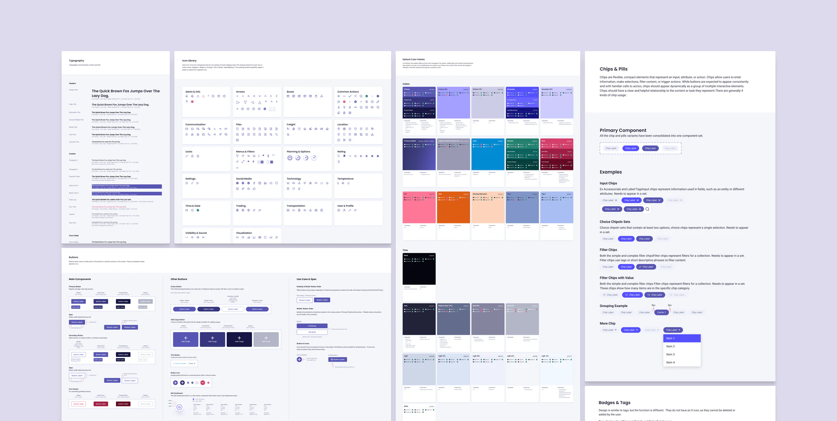Click the thumbs up icon in Social Media
This screenshot has height=421, width=837.
pos(254,189)
